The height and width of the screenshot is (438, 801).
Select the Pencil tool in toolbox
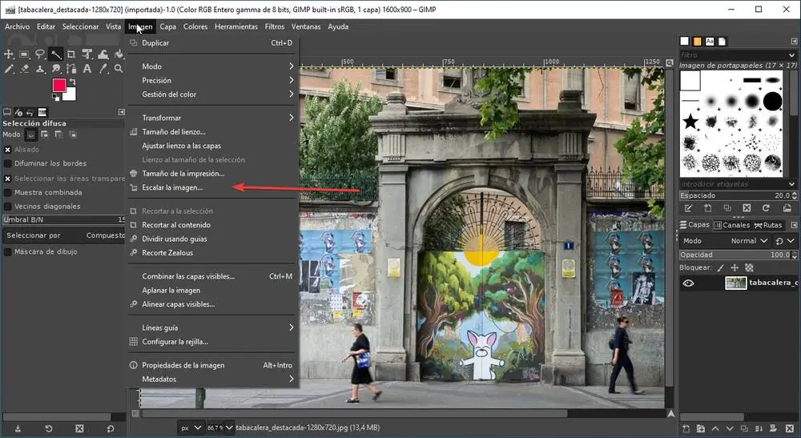[8, 69]
